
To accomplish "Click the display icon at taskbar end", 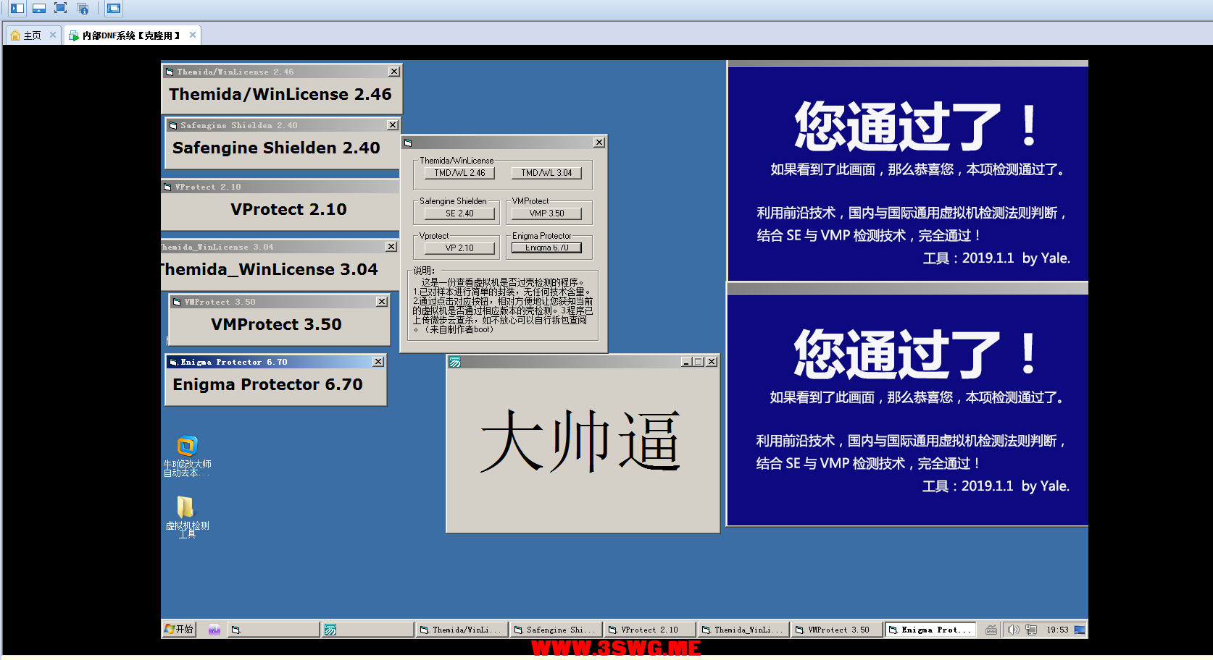I will click(1080, 630).
